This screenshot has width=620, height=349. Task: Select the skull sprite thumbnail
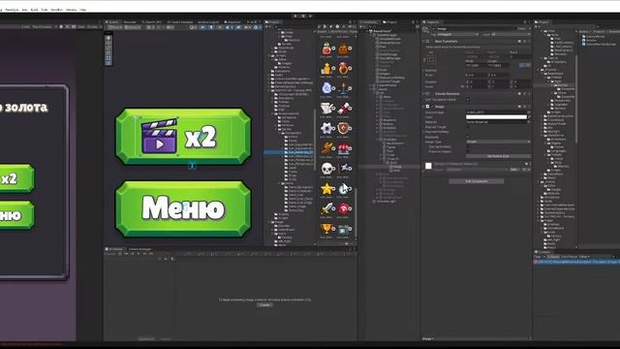pyautogui.click(x=326, y=169)
